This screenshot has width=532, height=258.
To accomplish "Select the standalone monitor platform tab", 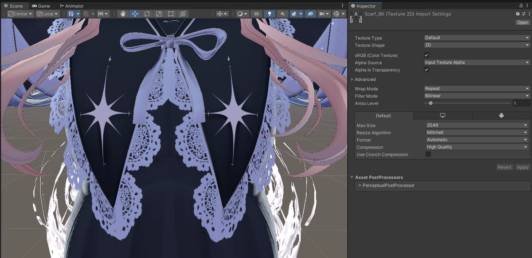I will click(x=442, y=116).
